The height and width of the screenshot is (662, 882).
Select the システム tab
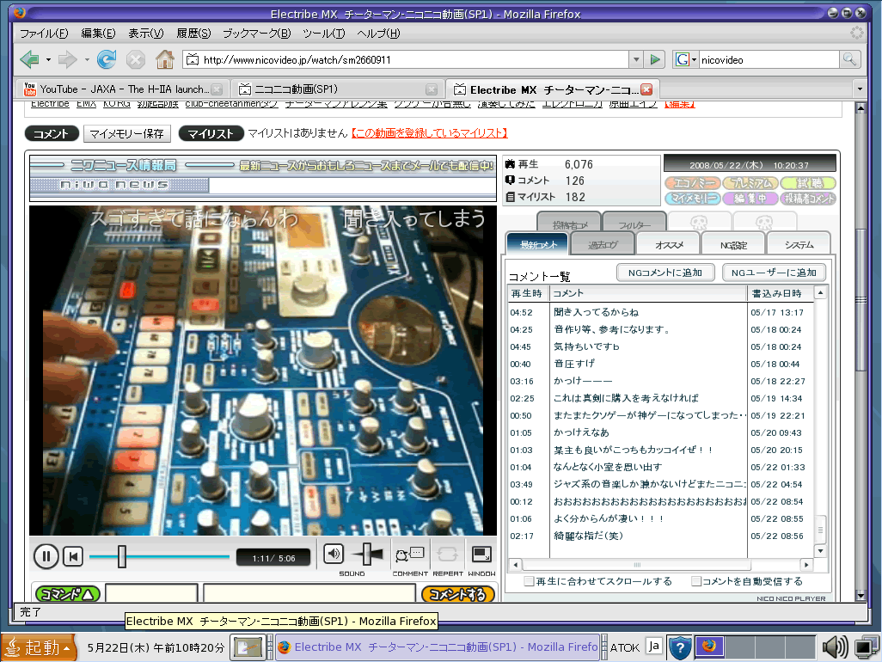(799, 244)
